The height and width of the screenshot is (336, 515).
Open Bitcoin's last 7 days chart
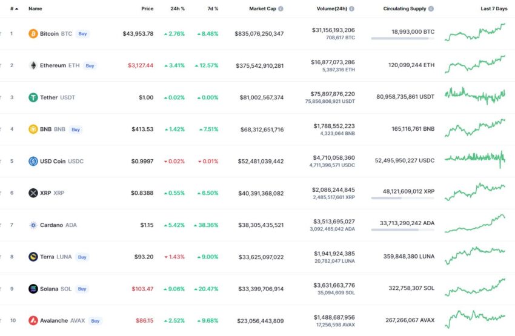tap(475, 32)
